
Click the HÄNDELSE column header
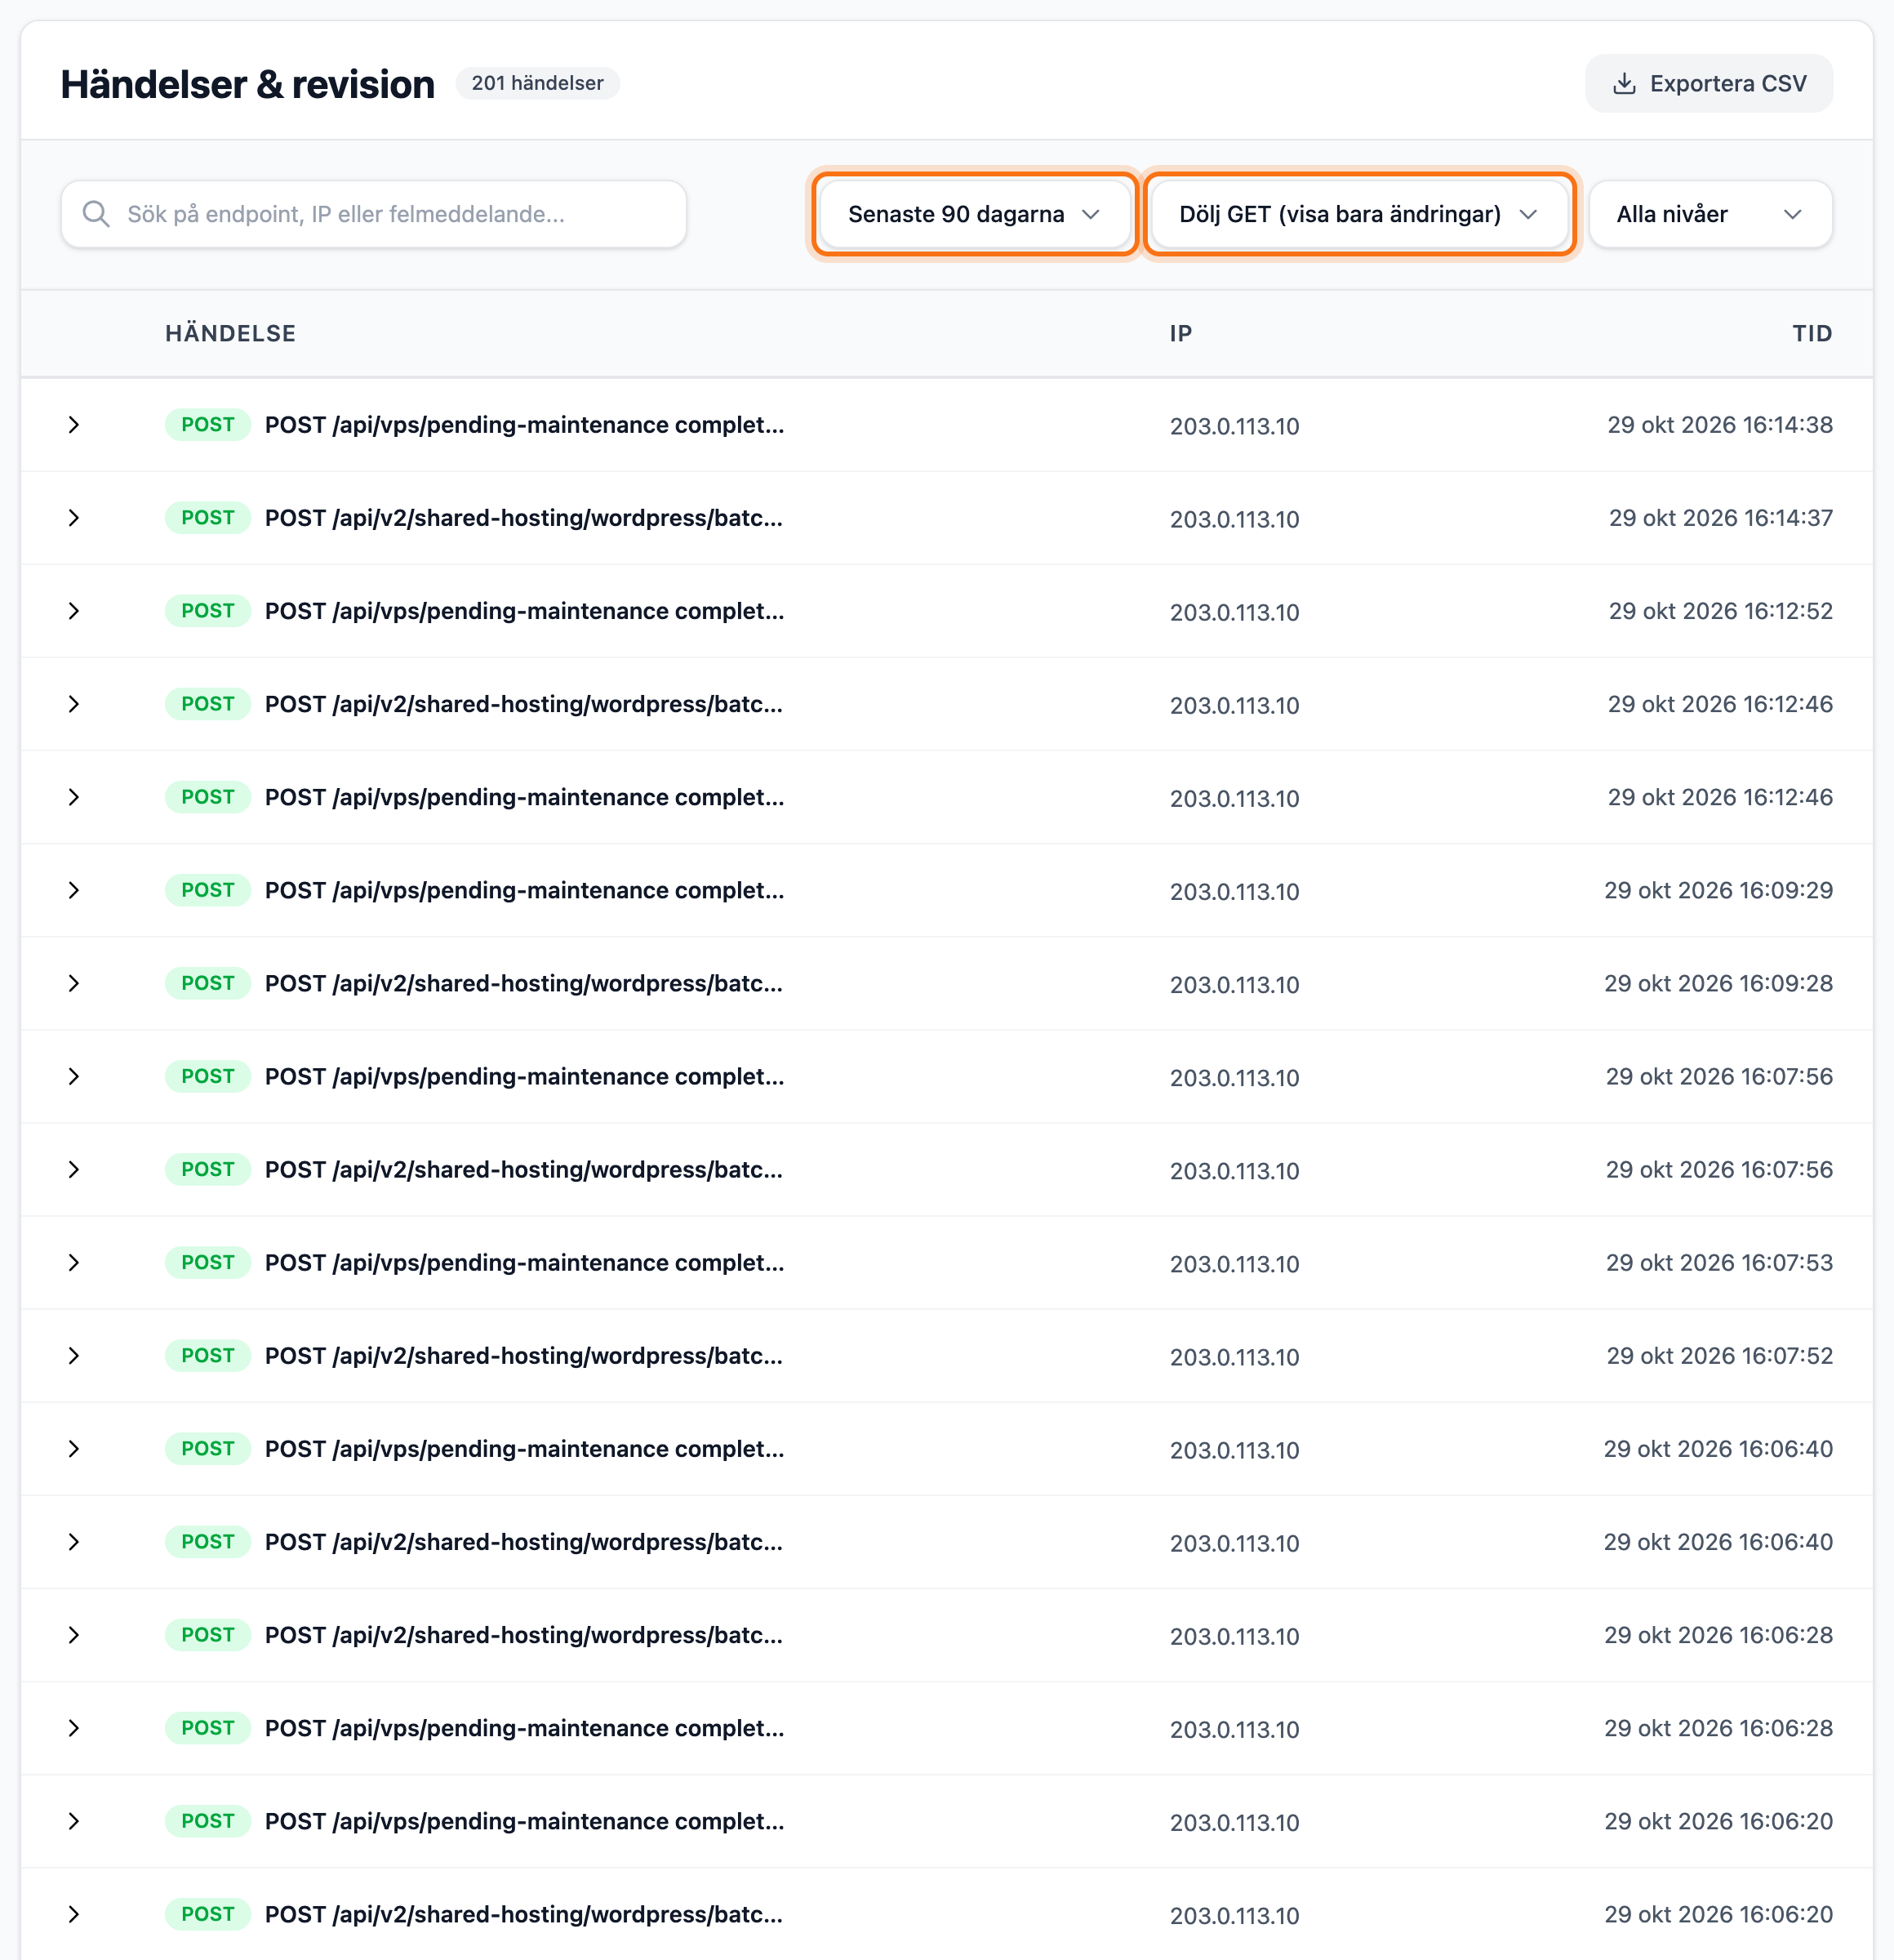[x=231, y=334]
